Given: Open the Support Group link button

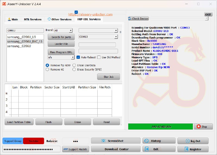Looking at the screenshot, I should pos(13,141).
